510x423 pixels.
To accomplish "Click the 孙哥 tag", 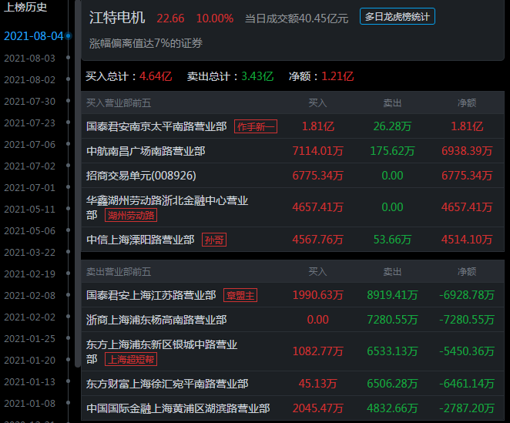I will click(214, 240).
